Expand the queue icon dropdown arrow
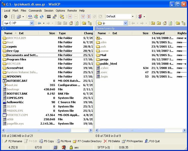188x151 pixels. (x=23, y=17)
